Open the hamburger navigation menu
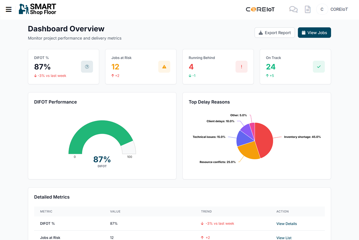The width and height of the screenshot is (359, 240). [x=9, y=9]
